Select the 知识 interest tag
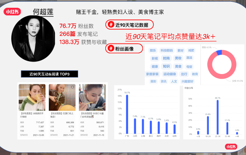The image size is (246, 155). click(166, 66)
